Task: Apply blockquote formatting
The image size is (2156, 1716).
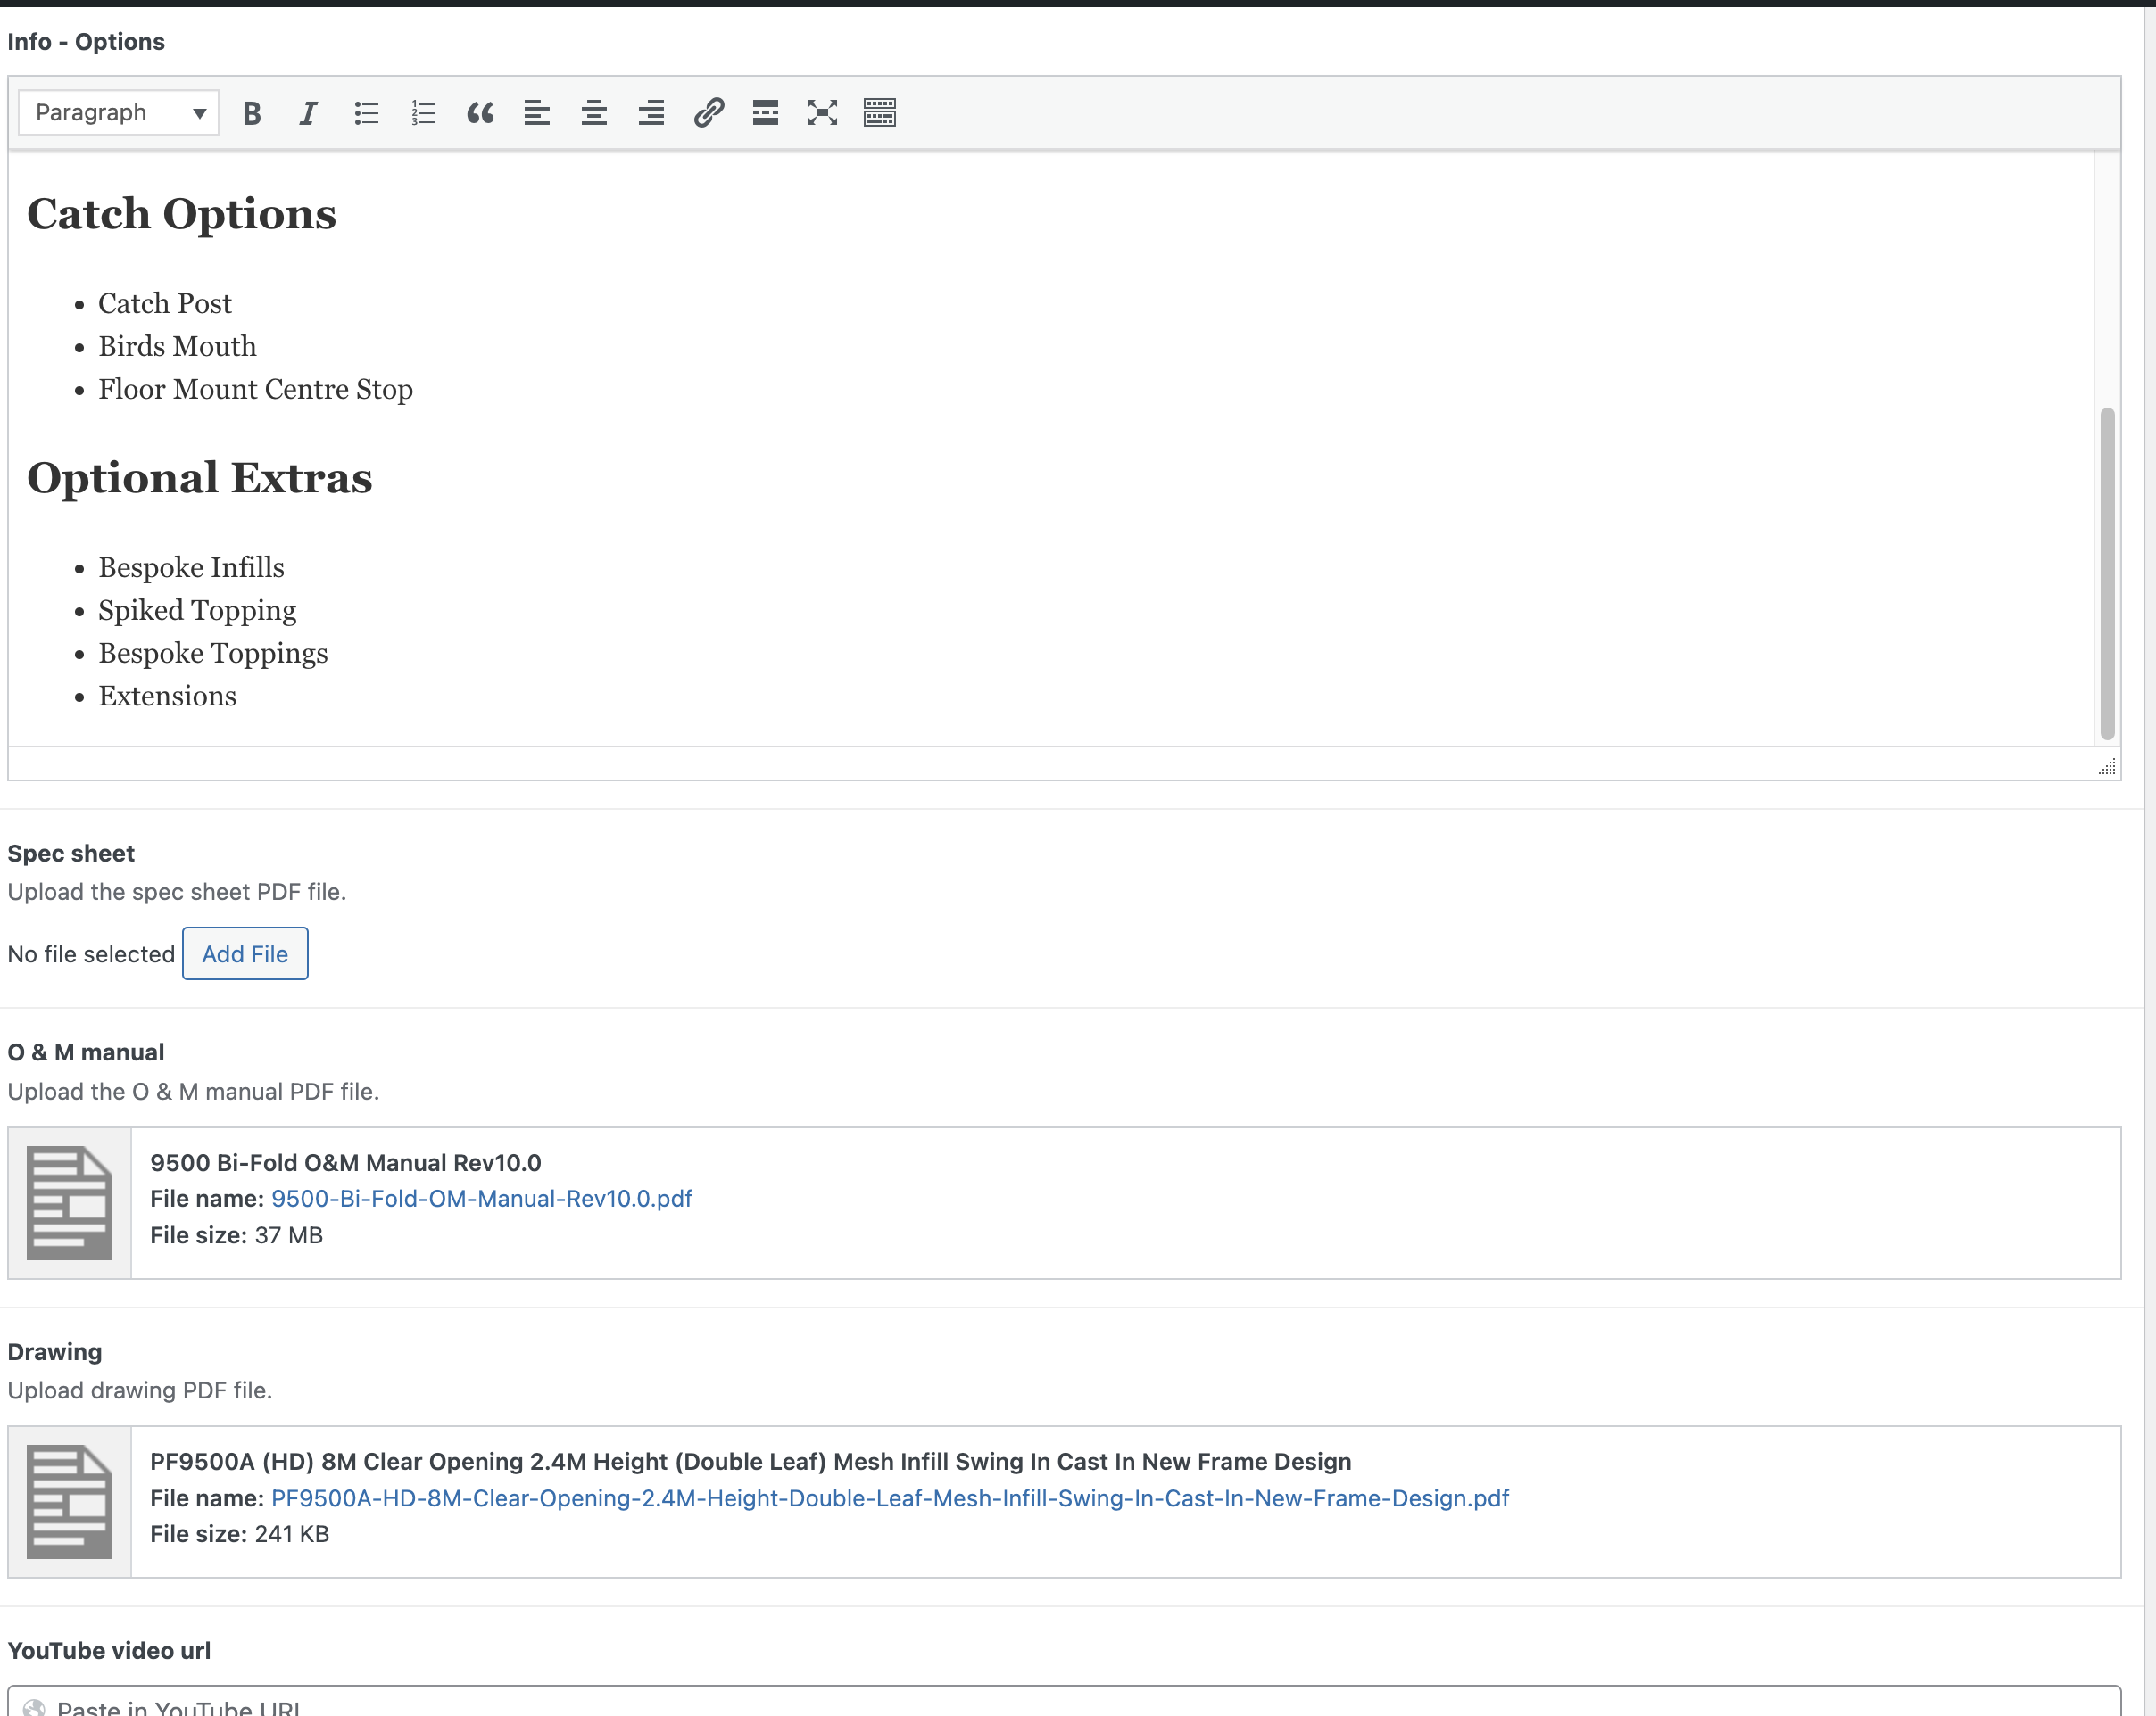Action: click(x=480, y=113)
